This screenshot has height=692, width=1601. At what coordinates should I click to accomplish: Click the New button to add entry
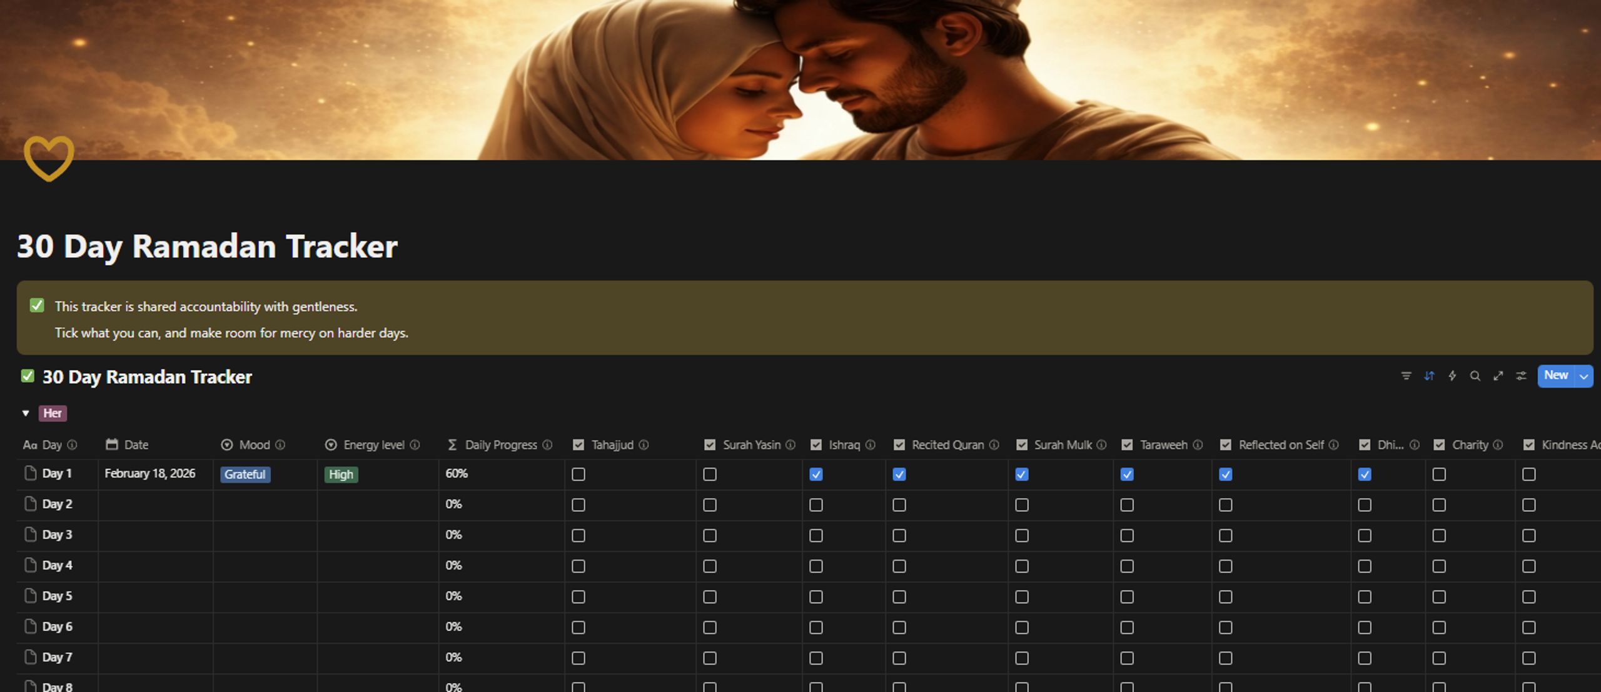pyautogui.click(x=1556, y=376)
